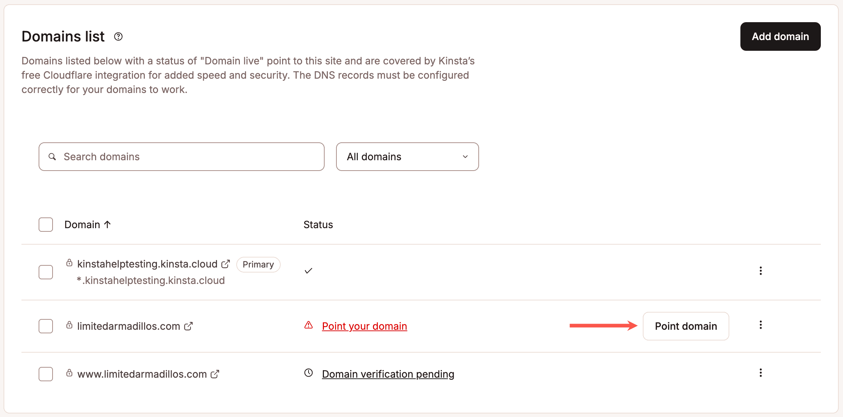Open external link icon beside limitedarmadillos.com
The height and width of the screenshot is (417, 843).
(188, 326)
